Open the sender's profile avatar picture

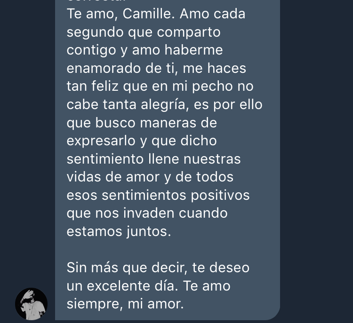coord(31,304)
